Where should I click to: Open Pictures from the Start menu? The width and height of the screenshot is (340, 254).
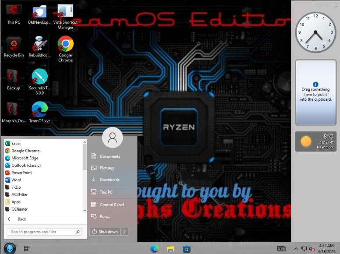tap(111, 168)
